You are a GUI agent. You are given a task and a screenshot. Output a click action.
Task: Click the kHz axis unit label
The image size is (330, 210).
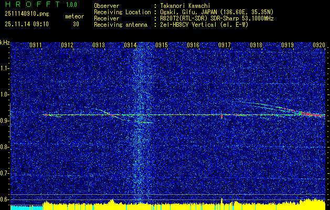point(5,43)
